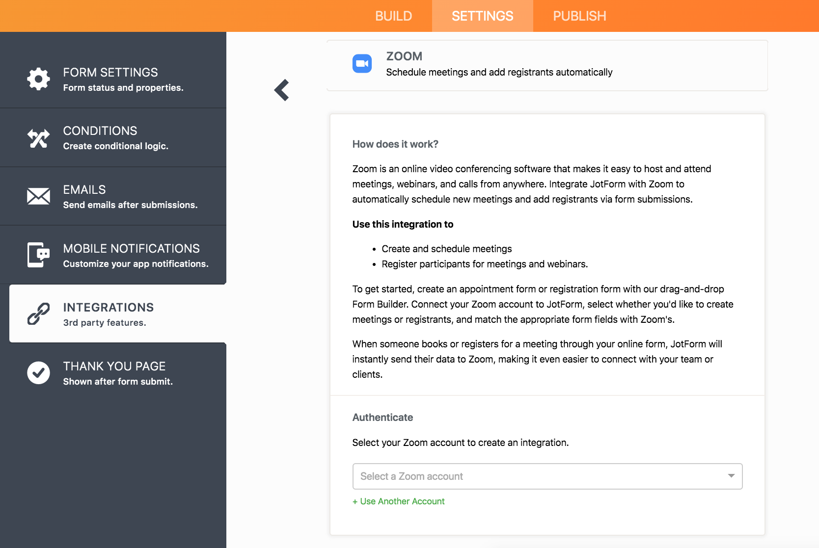Click 'Create conditional logic.' subtitle
Viewport: 819px width, 548px height.
116,146
